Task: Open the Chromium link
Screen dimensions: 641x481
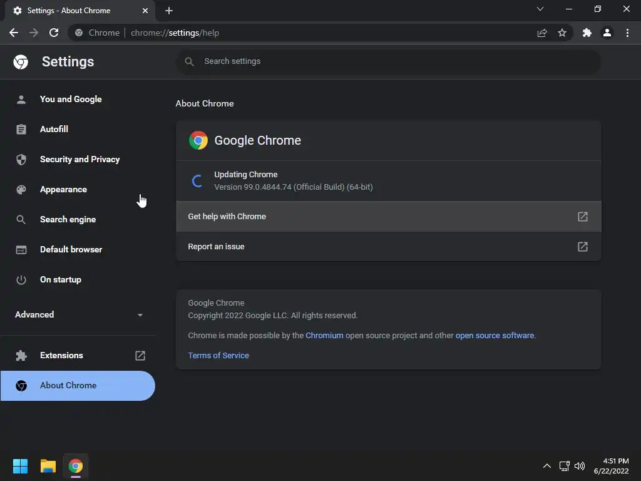Action: tap(324, 336)
